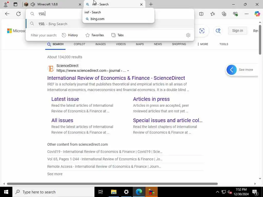Switch to the SHOPPING tab
Screen dimensions: 263x197
[x=179, y=44]
